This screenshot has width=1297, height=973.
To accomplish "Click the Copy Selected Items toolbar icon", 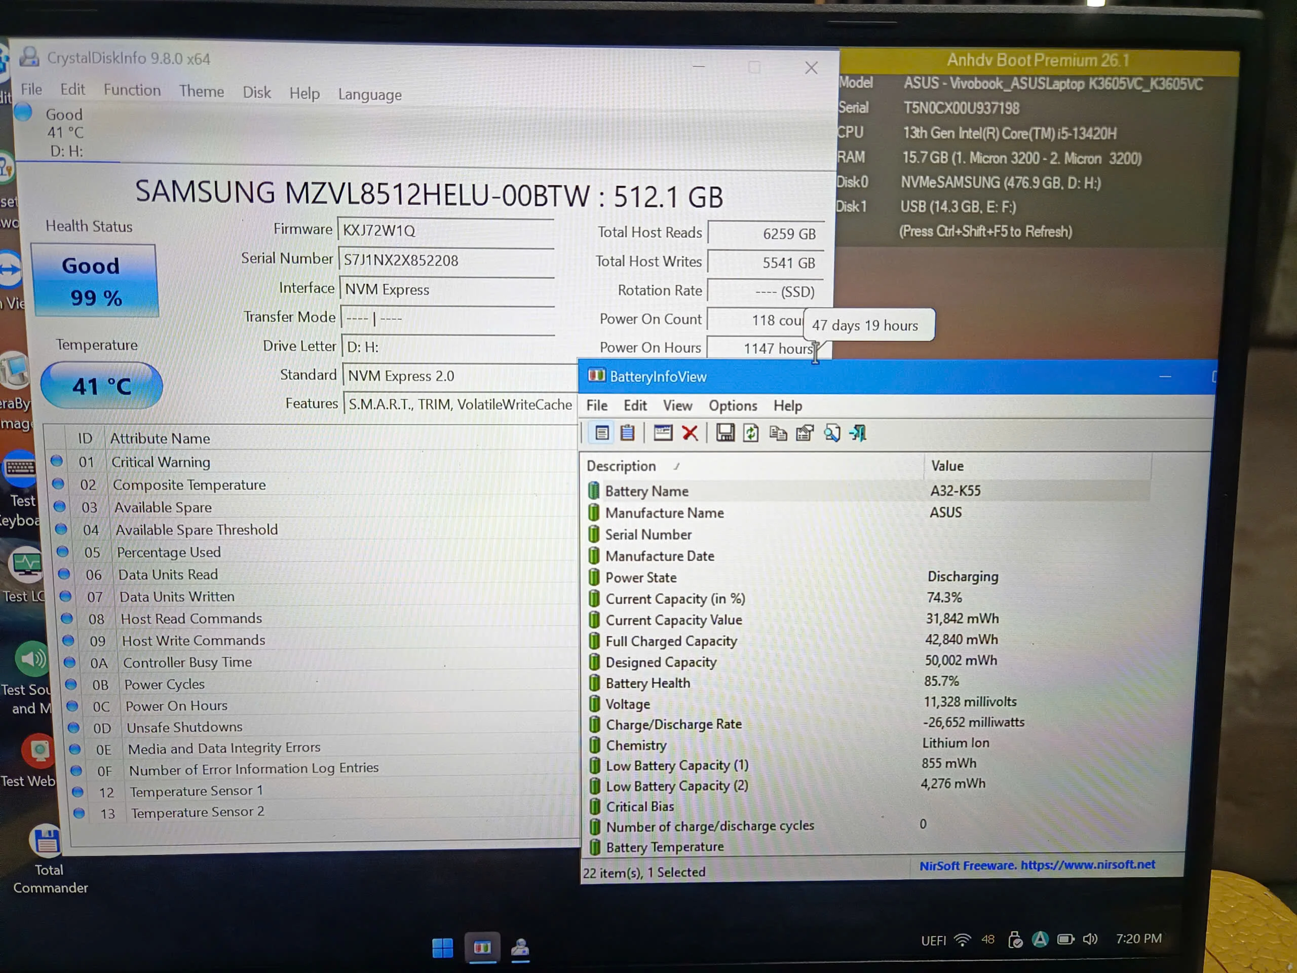I will (778, 433).
